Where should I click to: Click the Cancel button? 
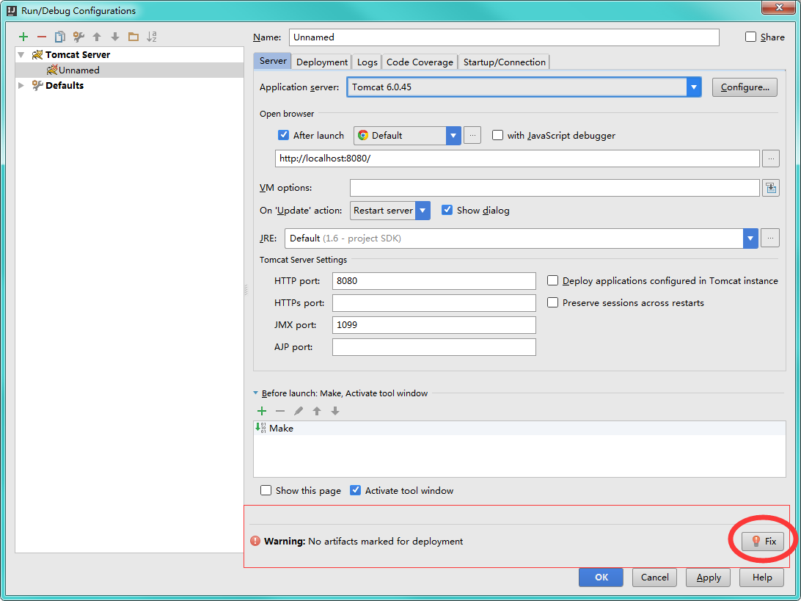[654, 578]
